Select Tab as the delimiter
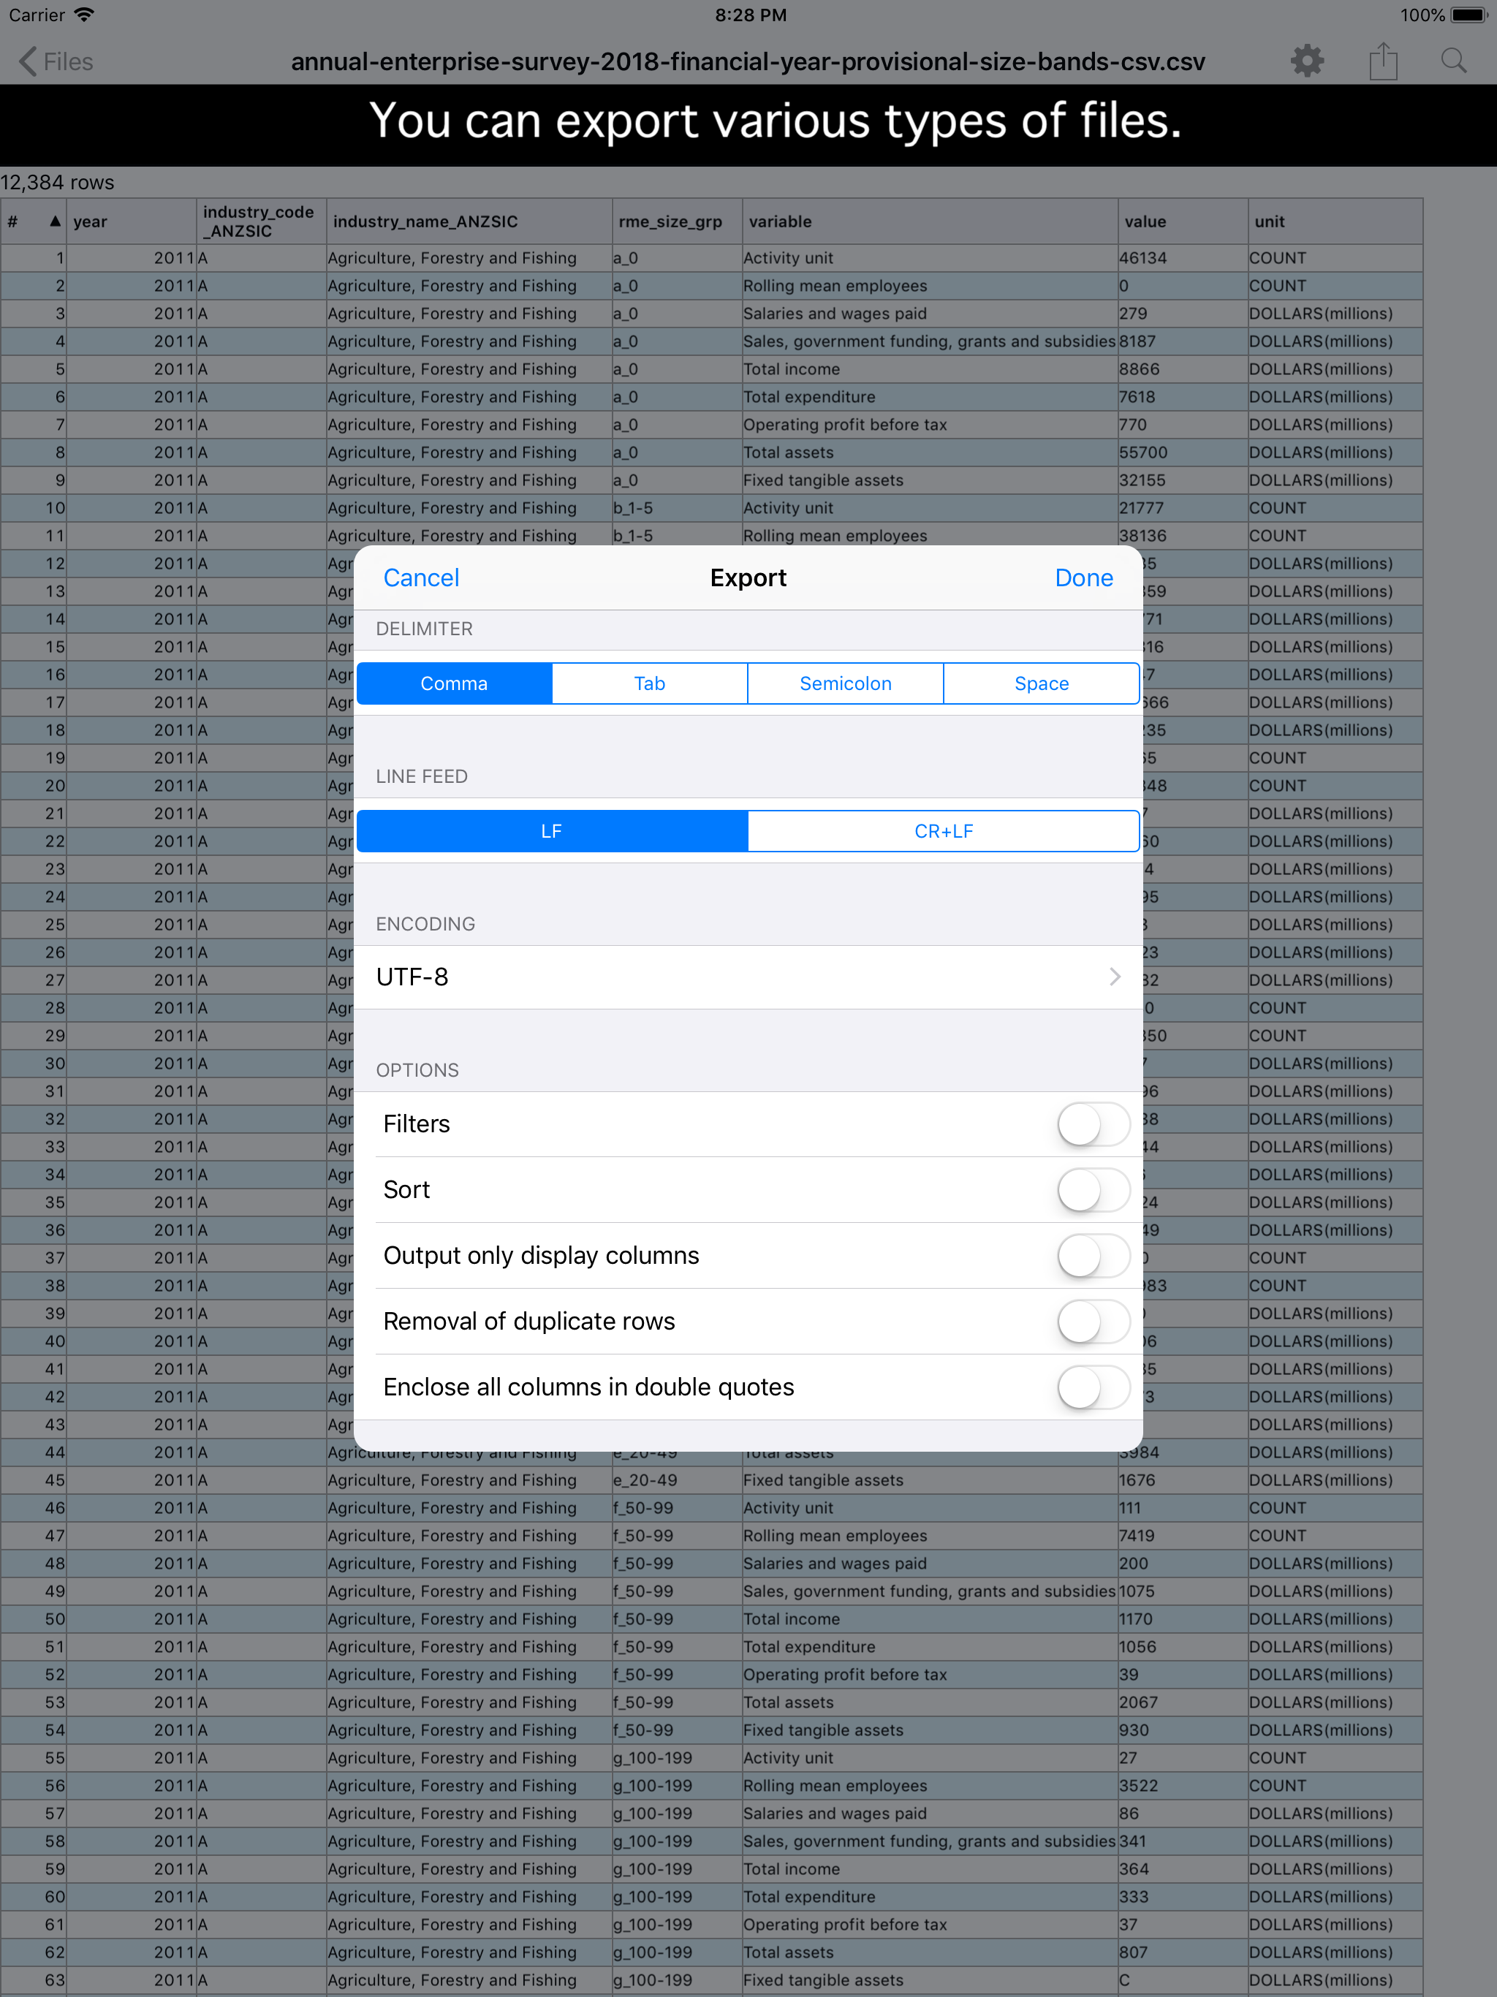Image resolution: width=1497 pixels, height=1997 pixels. click(649, 683)
